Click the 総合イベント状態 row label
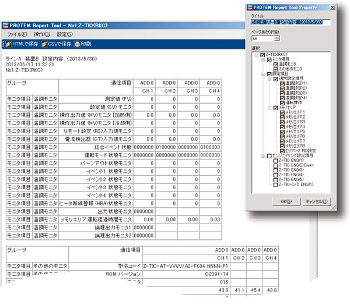Screen dimensions: 350x305 click(113, 147)
